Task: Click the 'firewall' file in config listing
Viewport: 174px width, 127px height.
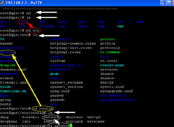Action: (31, 117)
